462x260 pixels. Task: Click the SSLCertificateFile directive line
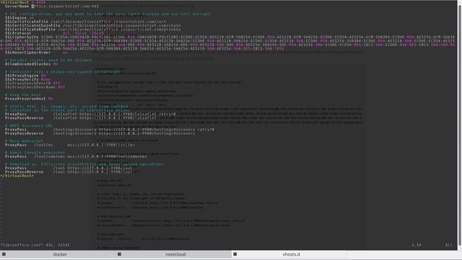click(85, 22)
